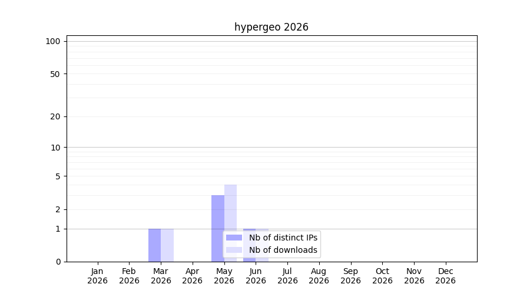Click the 'Dec 2026' x-axis label
Screen dimensions: 530x294
(446, 276)
